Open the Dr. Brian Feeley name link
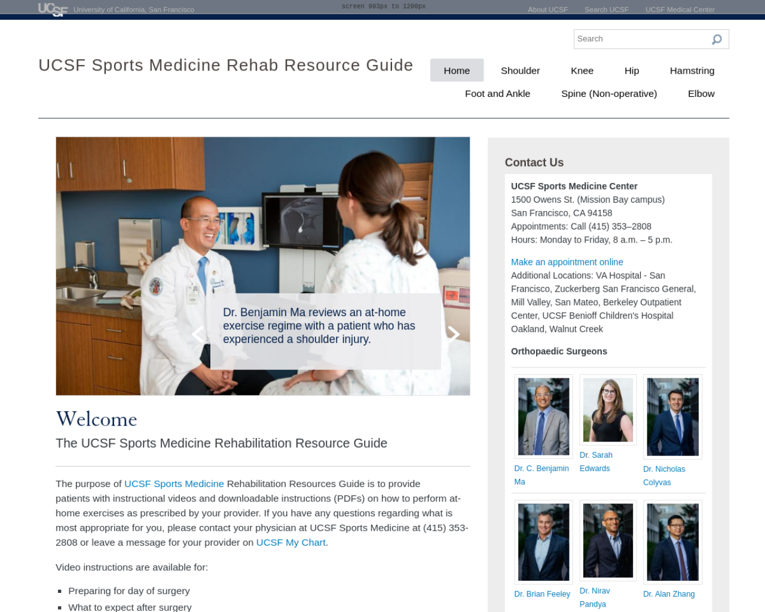Screen dimensions: 765x612 (542, 594)
